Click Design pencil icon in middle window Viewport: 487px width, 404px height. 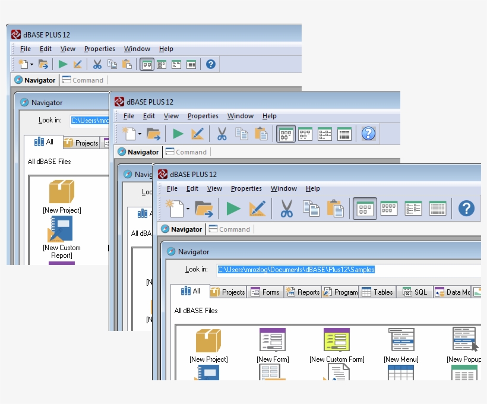pos(198,134)
